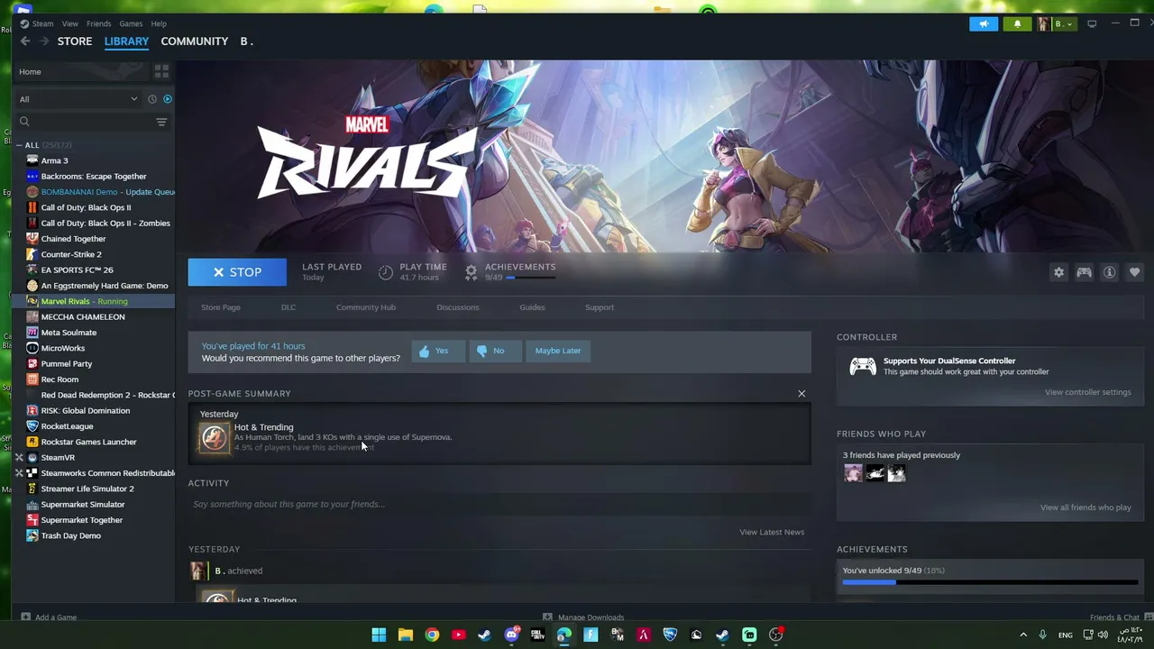Open the Community Hub link
Image resolution: width=1154 pixels, height=649 pixels.
coord(366,307)
